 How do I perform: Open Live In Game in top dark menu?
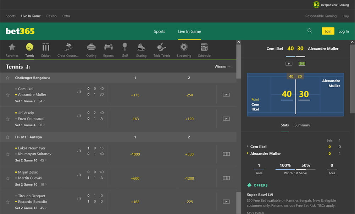(x=31, y=16)
